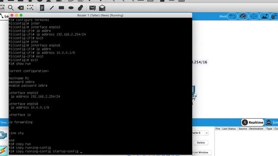Select the Draw Ellipse tool
The height and width of the screenshot is (156, 278).
[71, 8]
